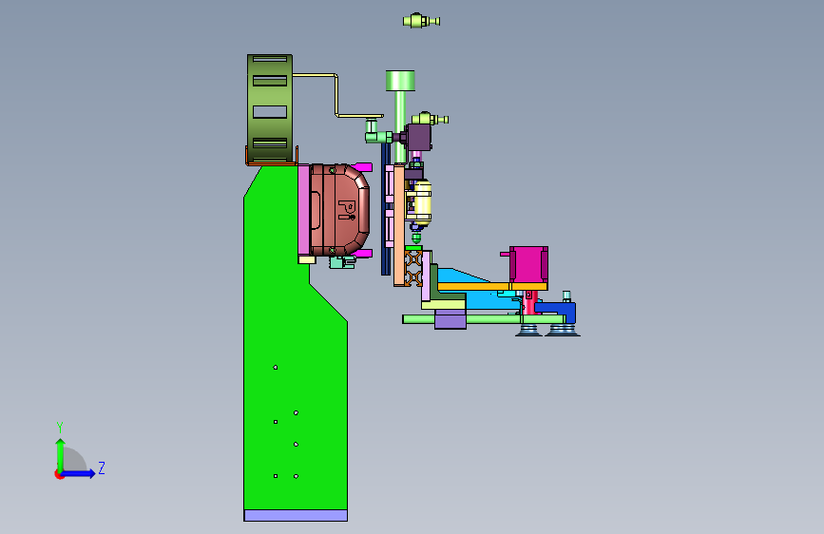This screenshot has height=534, width=824.
Task: Select the thin yellow bent tube
Action: click(336, 96)
